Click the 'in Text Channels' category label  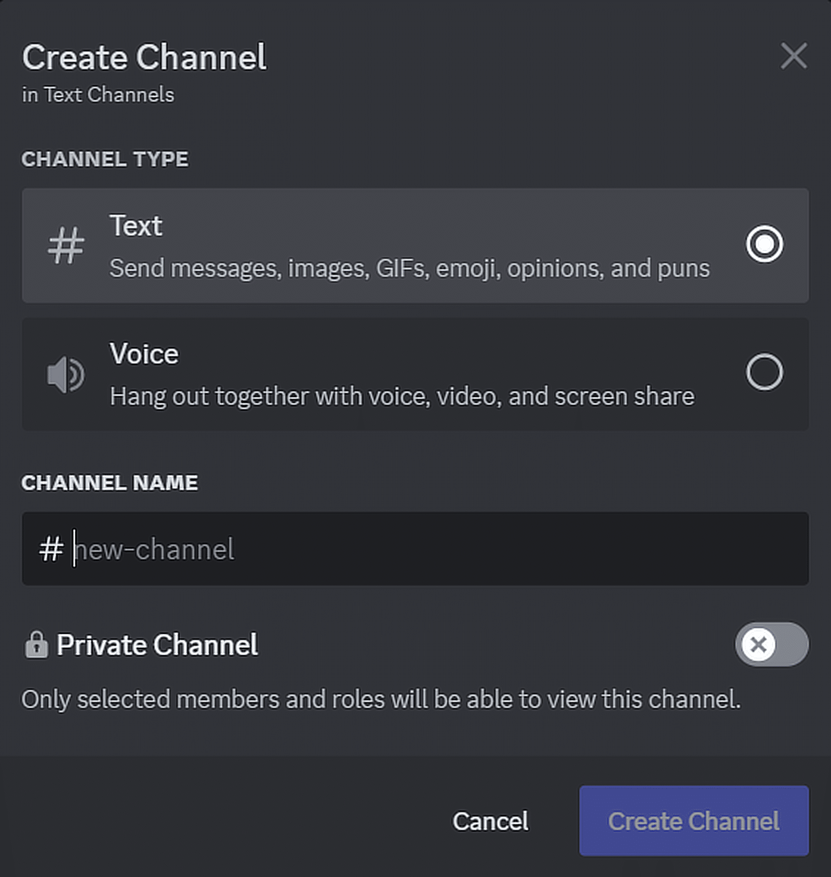(98, 95)
